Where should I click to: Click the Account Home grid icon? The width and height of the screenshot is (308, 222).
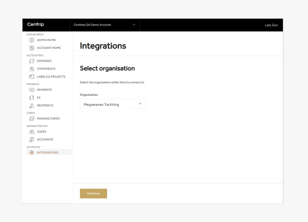pyautogui.click(x=32, y=48)
